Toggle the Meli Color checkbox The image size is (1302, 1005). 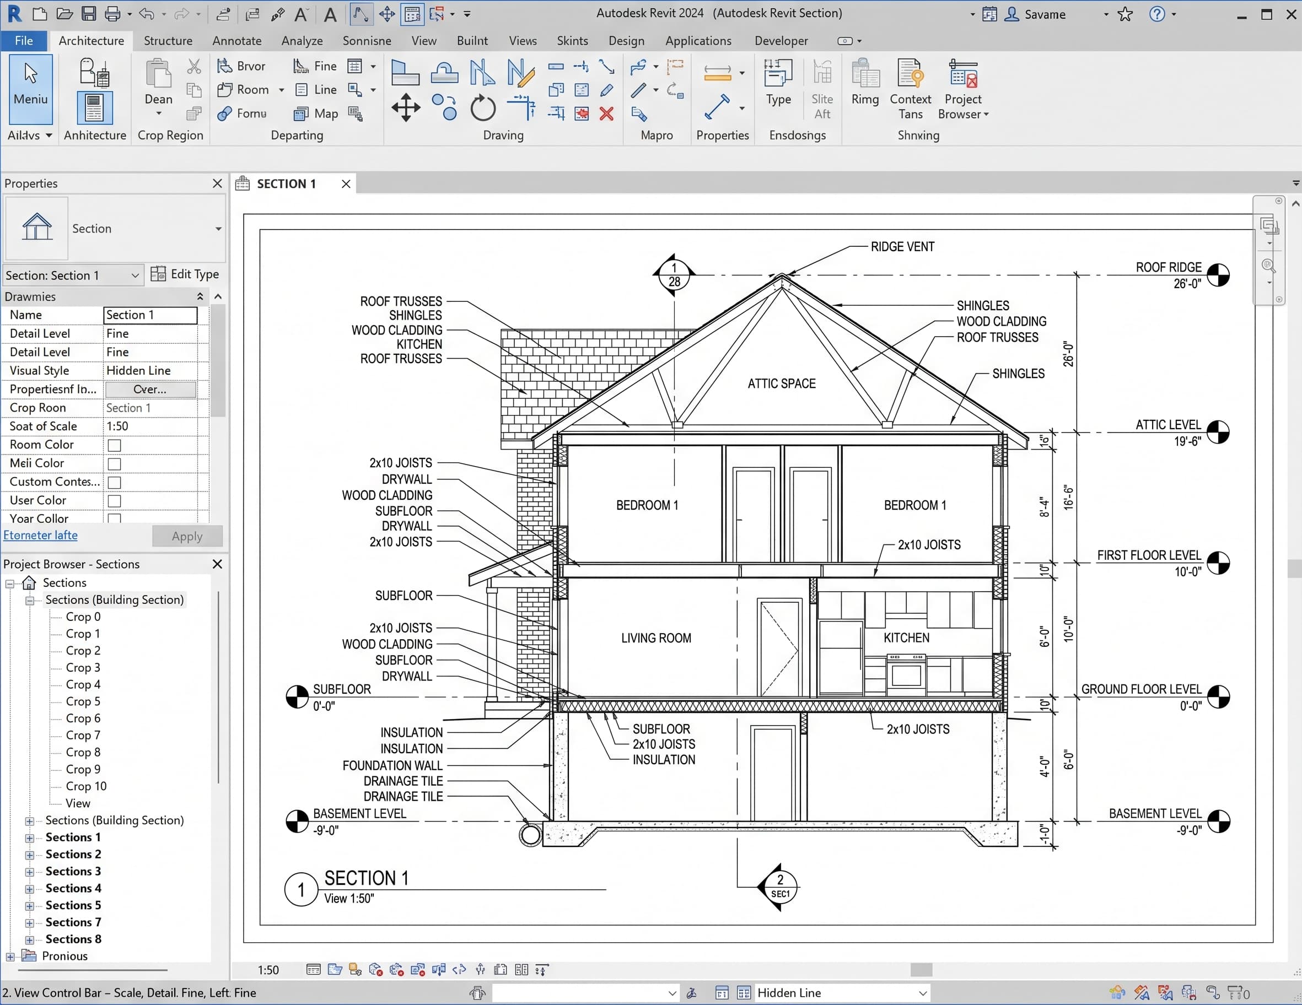point(115,463)
